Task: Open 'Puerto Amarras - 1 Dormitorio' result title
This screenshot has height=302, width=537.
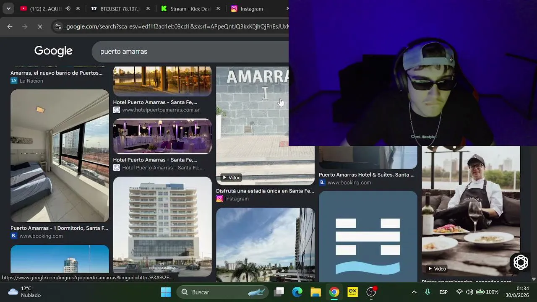Action: pyautogui.click(x=59, y=228)
